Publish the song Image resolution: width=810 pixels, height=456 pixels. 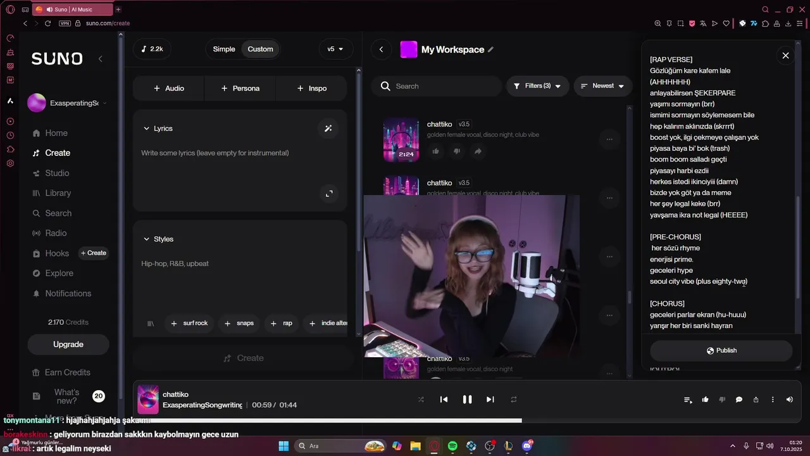721,351
